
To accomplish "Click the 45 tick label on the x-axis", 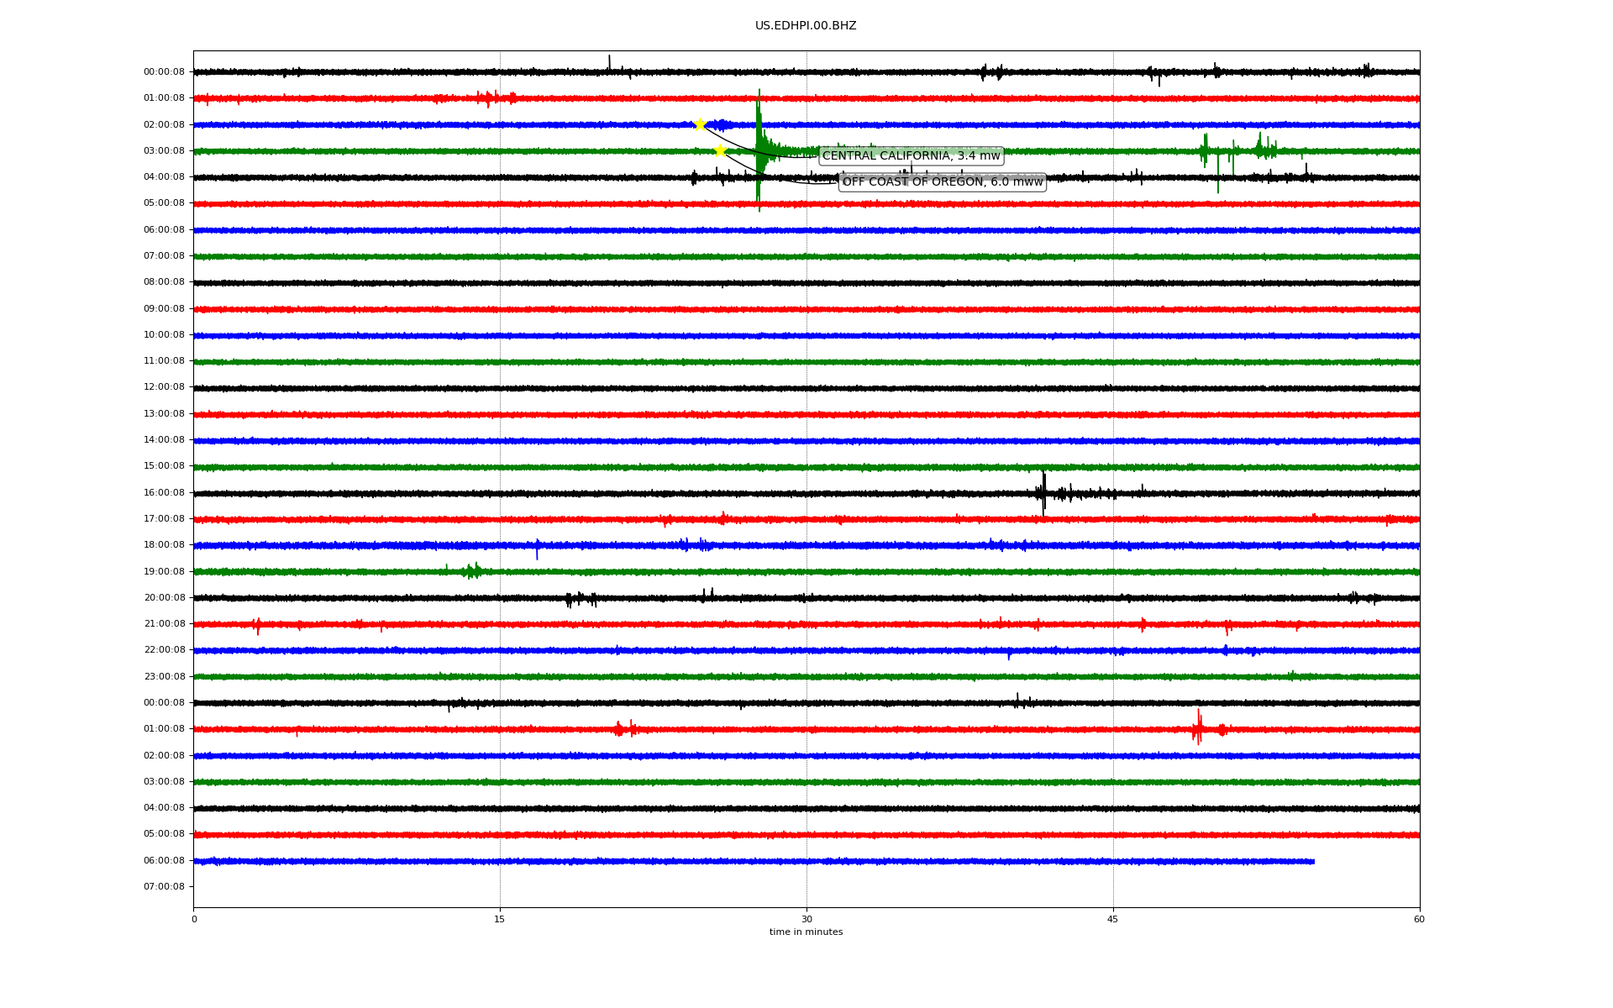I will tap(1113, 919).
